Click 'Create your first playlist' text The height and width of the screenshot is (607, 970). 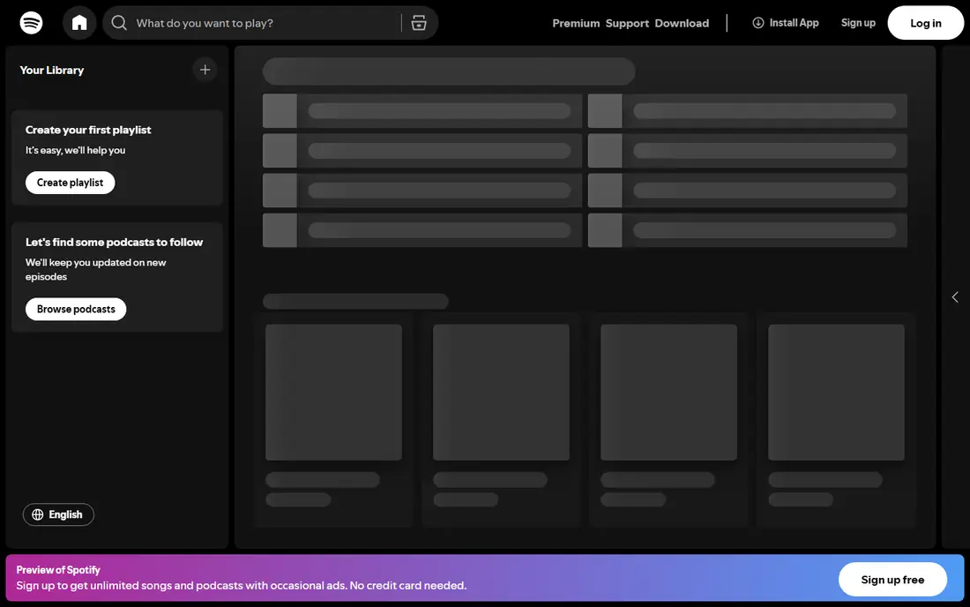point(88,130)
